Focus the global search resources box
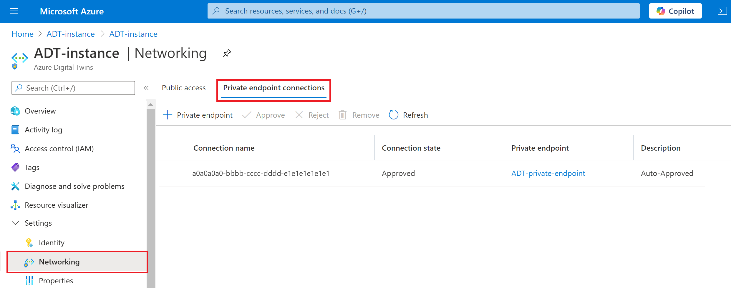The height and width of the screenshot is (288, 731). coord(423,11)
